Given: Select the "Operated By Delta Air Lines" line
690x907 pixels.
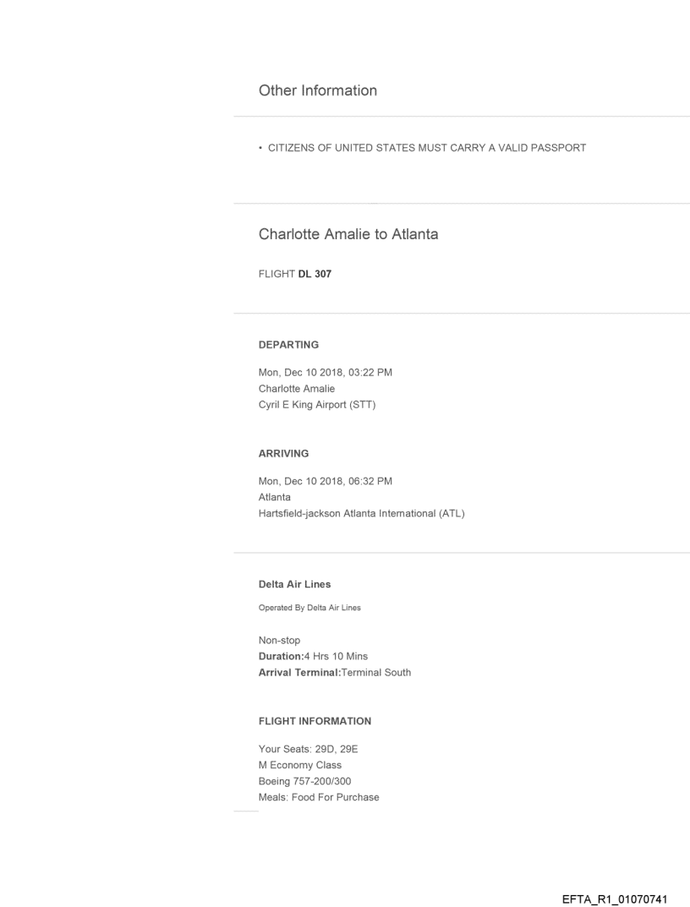Looking at the screenshot, I should pos(304,606).
